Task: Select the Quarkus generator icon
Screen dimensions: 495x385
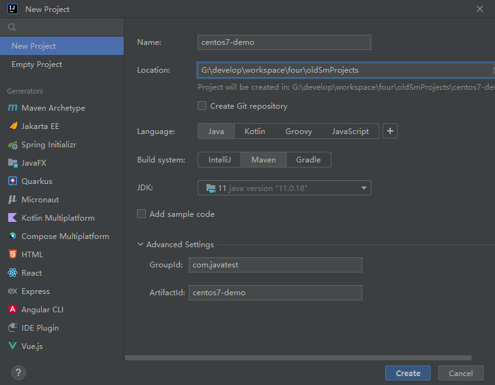Action: (x=13, y=181)
